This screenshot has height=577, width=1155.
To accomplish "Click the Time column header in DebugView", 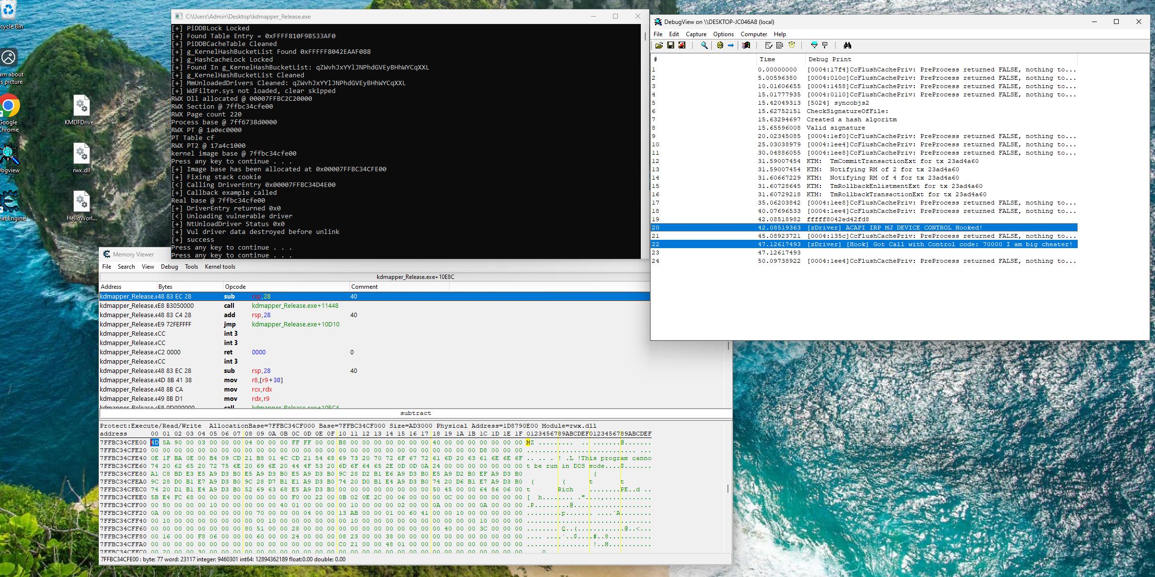I will pos(781,59).
